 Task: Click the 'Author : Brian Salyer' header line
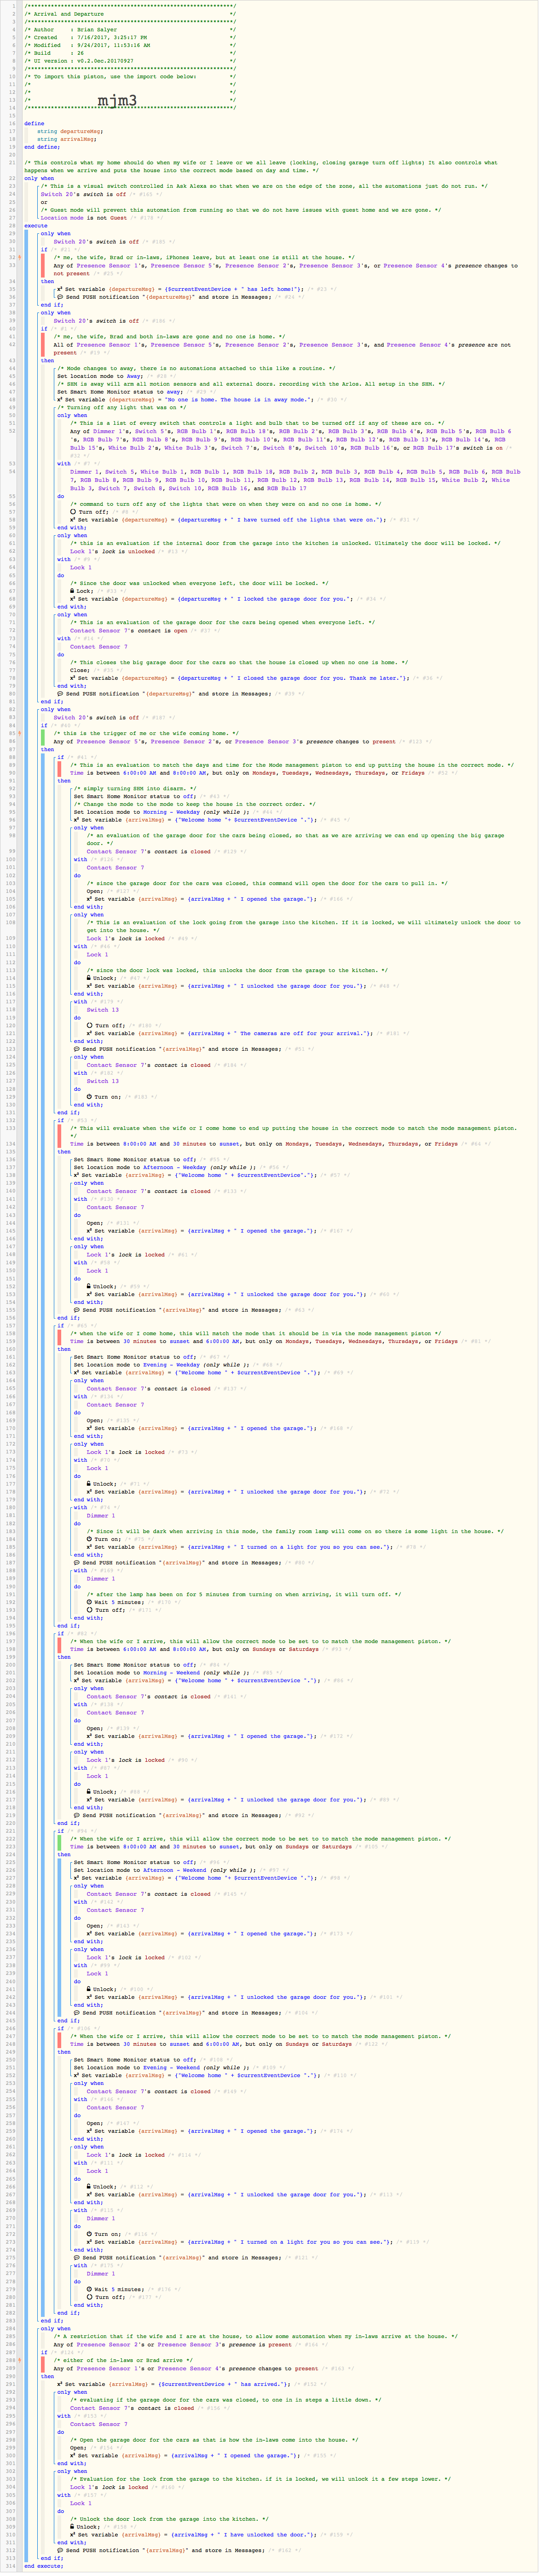click(x=130, y=30)
